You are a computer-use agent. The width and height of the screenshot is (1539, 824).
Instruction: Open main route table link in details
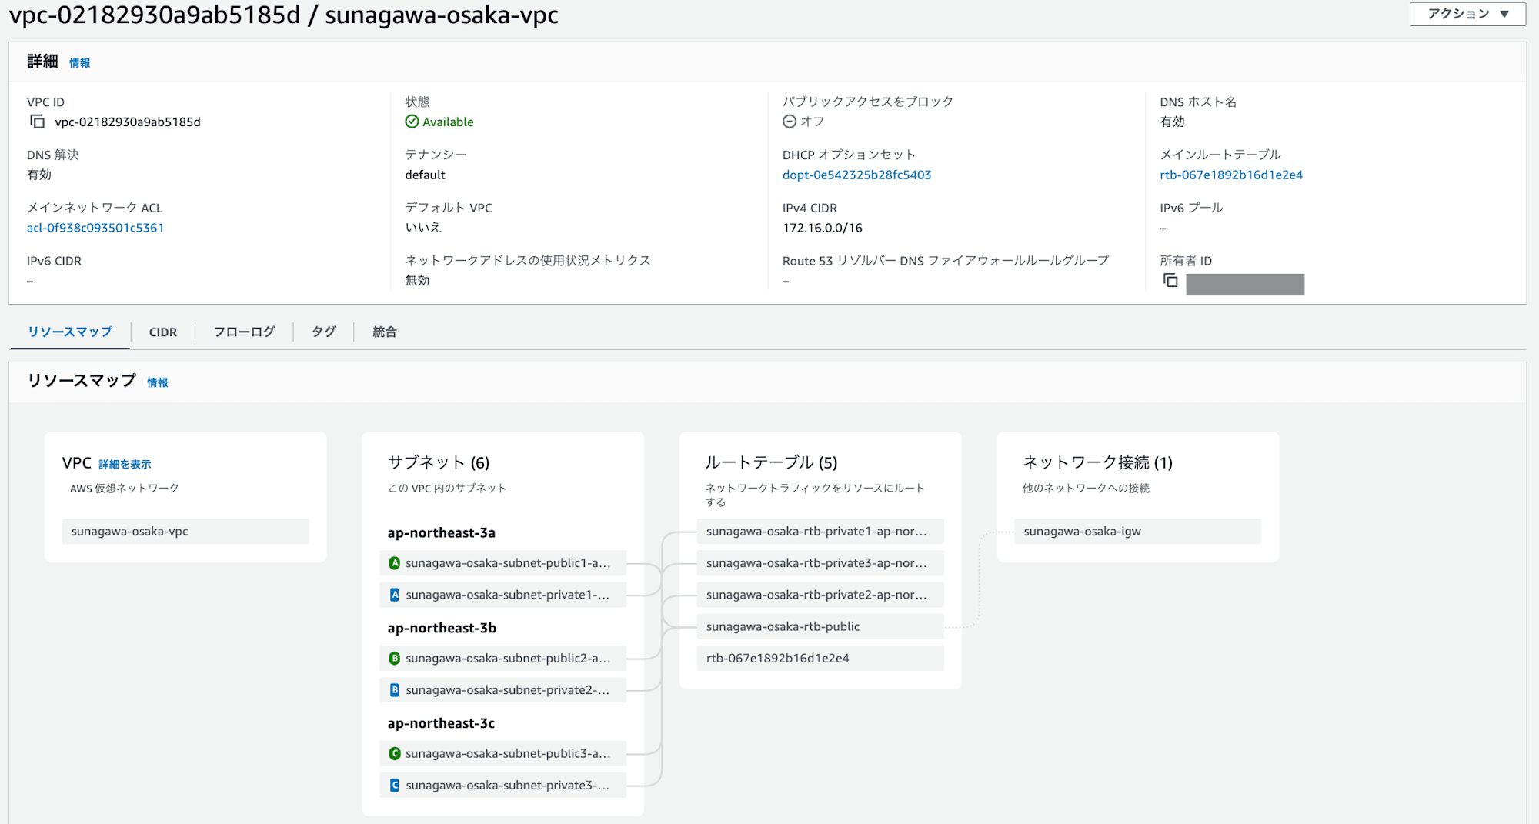[1231, 175]
